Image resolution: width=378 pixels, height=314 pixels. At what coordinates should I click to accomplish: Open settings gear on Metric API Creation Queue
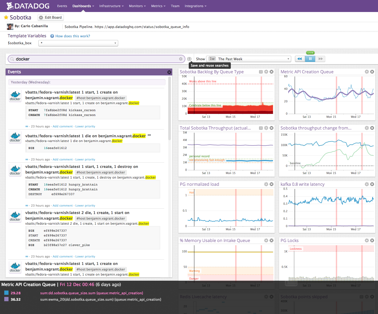point(367,72)
